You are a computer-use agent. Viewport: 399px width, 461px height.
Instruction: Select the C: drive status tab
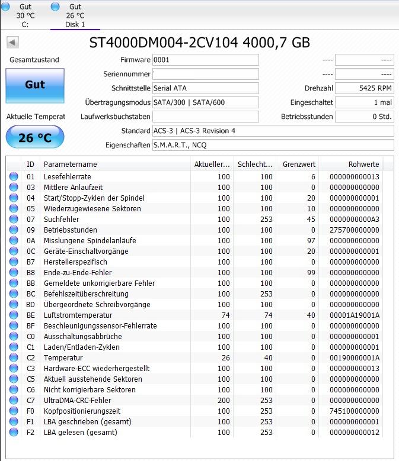point(25,15)
